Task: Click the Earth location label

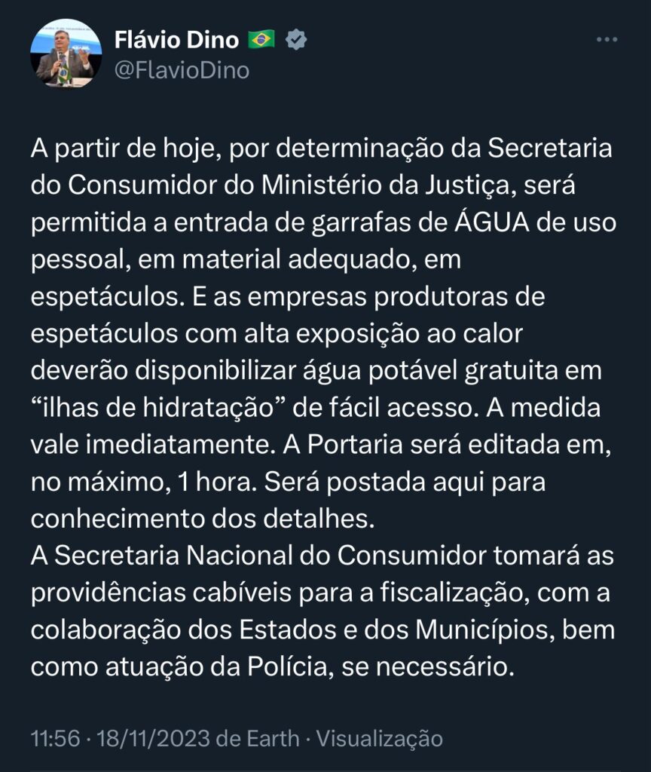Action: (x=275, y=739)
